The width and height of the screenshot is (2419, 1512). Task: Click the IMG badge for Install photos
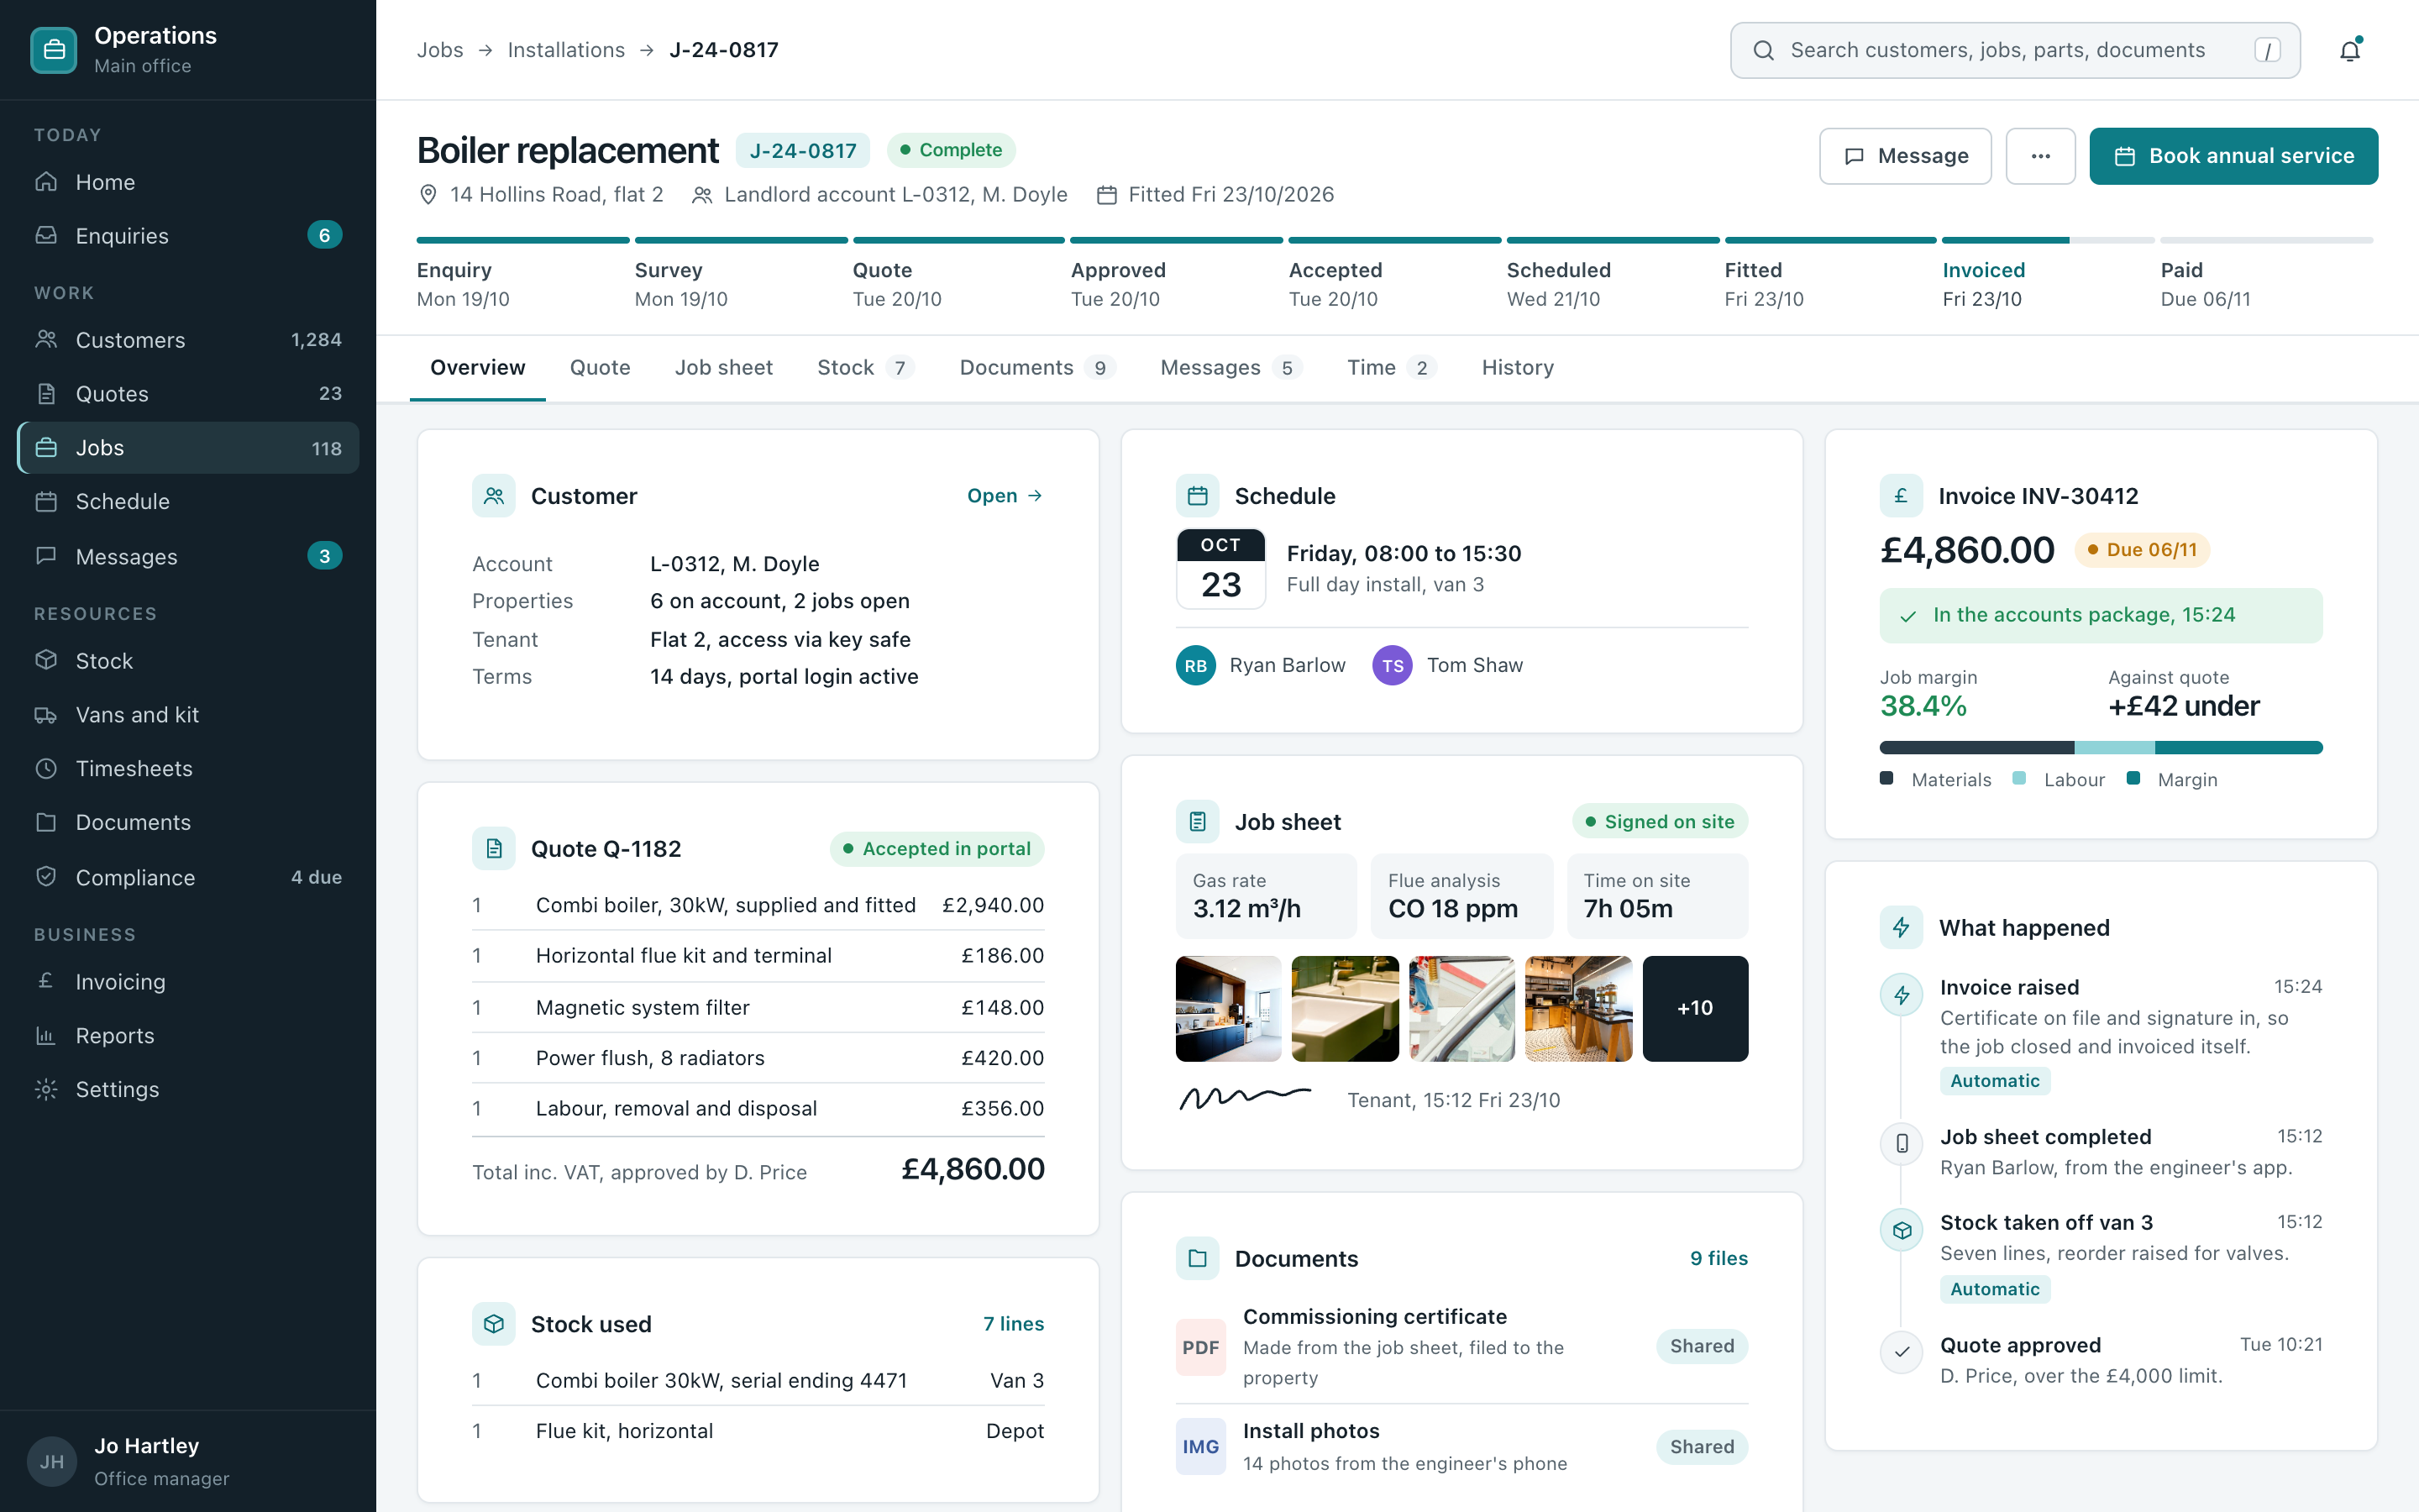1200,1447
